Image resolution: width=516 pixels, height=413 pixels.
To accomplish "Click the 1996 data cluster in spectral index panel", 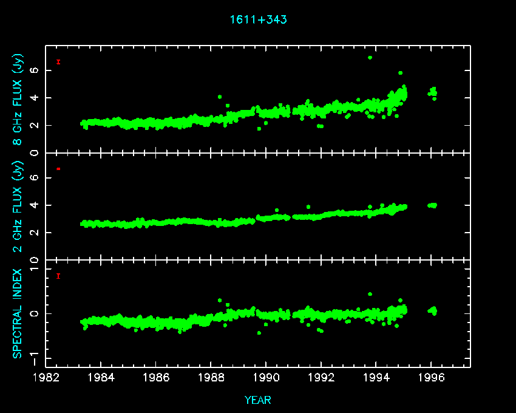I will pyautogui.click(x=432, y=310).
